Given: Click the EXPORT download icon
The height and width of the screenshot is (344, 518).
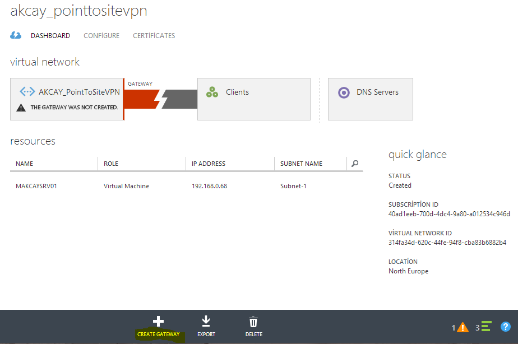Looking at the screenshot, I should pyautogui.click(x=206, y=321).
